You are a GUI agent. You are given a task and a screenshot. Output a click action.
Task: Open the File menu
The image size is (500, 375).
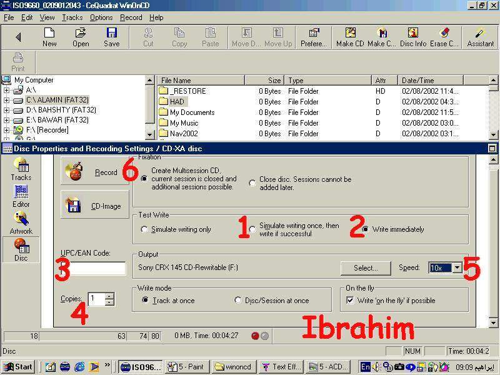tap(9, 17)
